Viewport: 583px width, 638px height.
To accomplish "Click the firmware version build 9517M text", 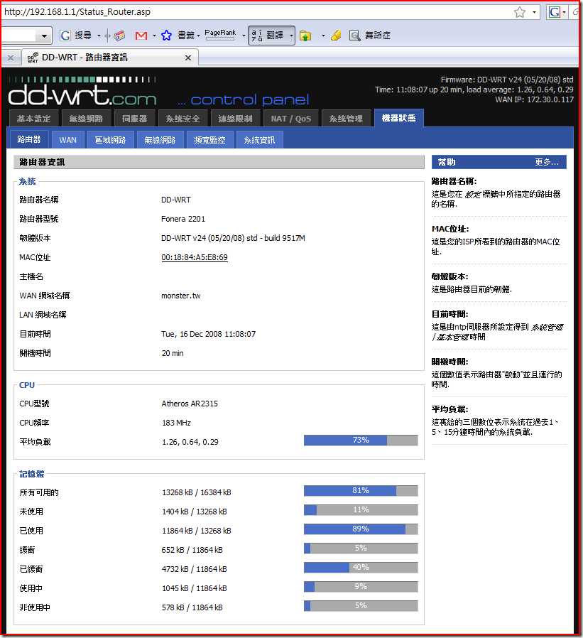I will [233, 238].
